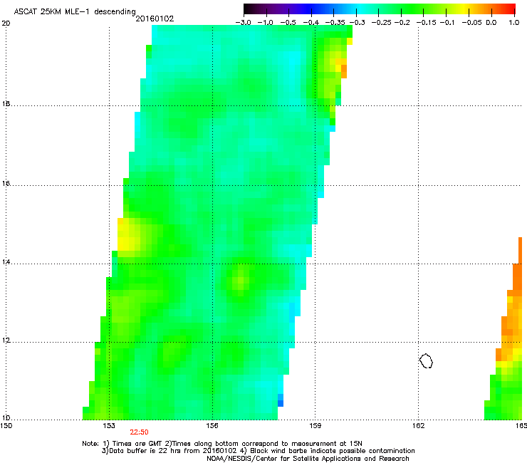Click the latitude axis label '18'

click(x=6, y=104)
